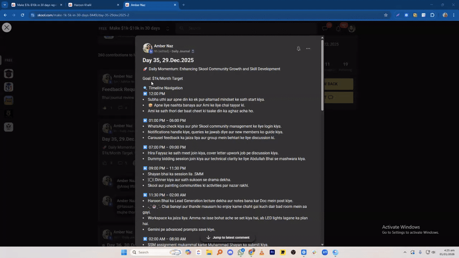459x258 pixels.
Task: Open Amber Naz's profile name link
Action: [163, 46]
